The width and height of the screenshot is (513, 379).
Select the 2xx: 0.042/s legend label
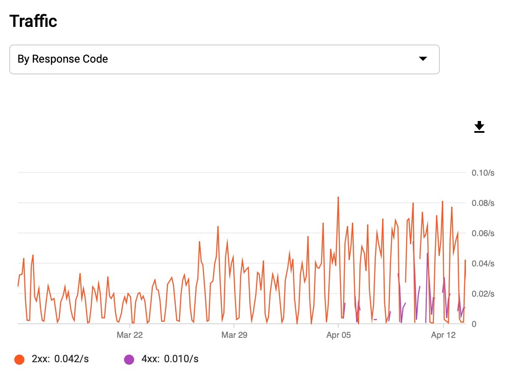click(60, 359)
